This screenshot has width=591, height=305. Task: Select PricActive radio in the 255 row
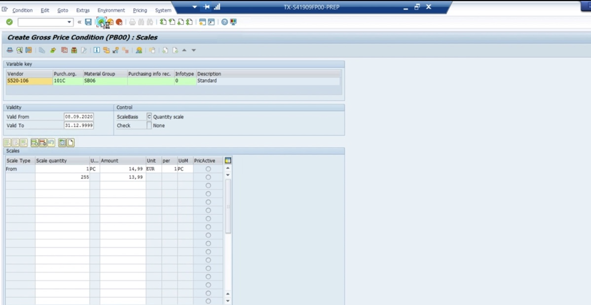point(208,177)
